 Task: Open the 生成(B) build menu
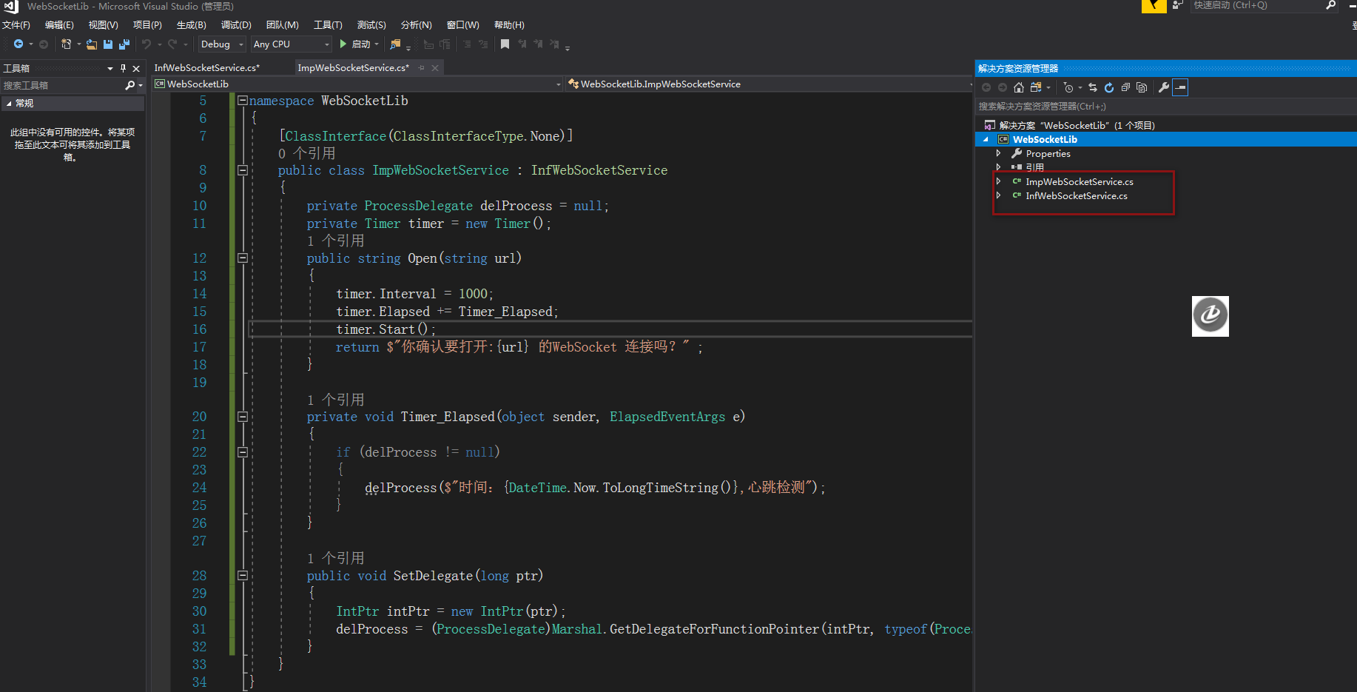191,25
